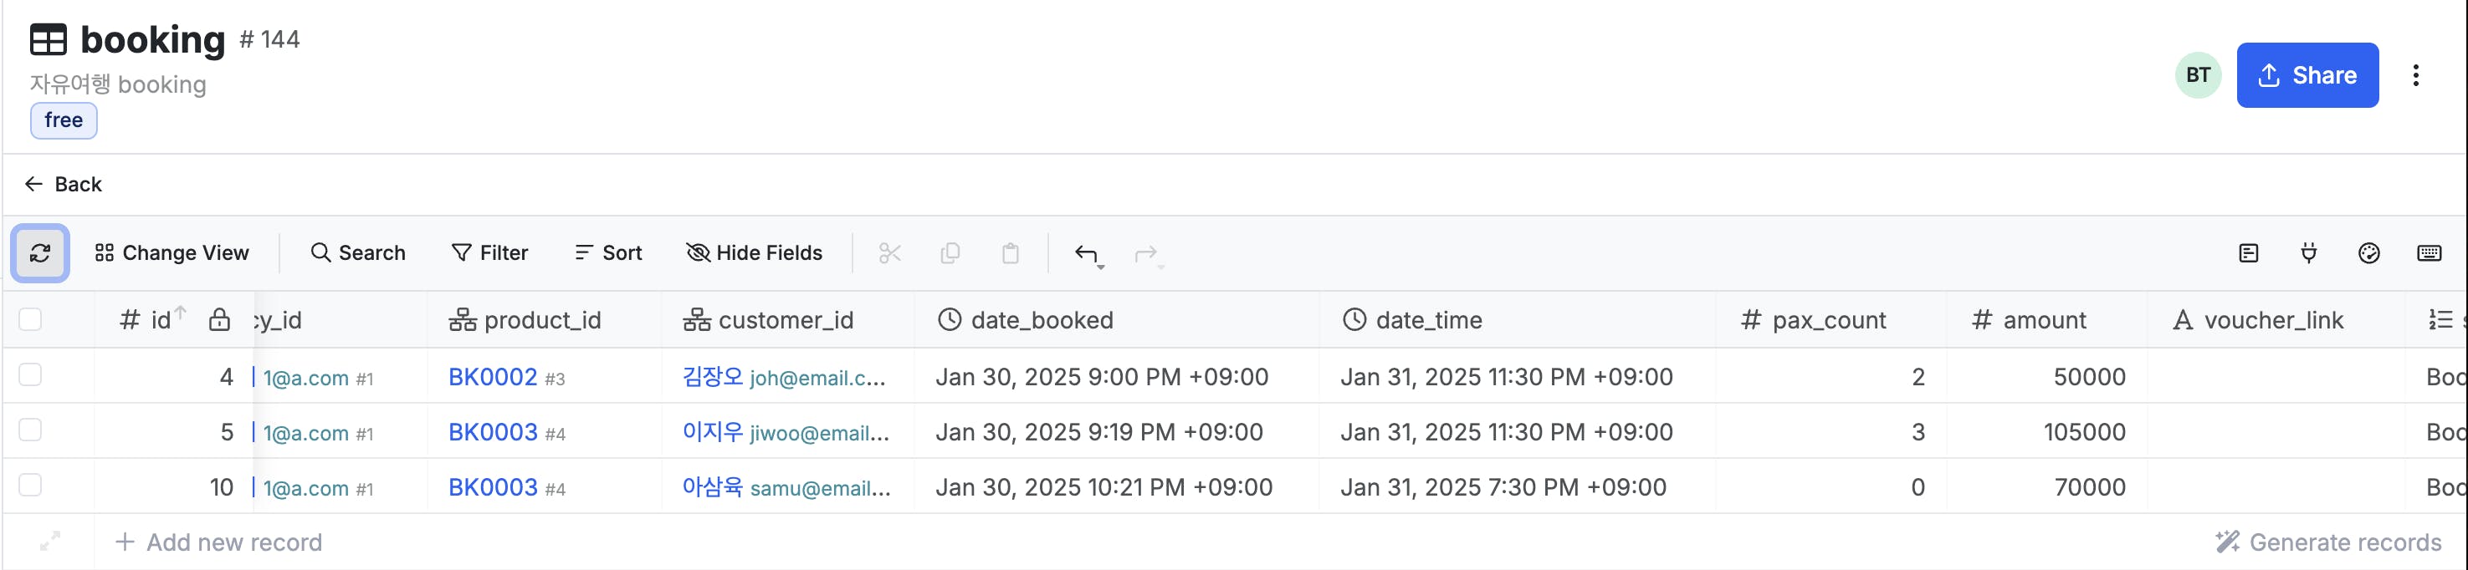Tick the select-all header checkbox
Viewport: 2468px width, 570px height.
coord(31,319)
